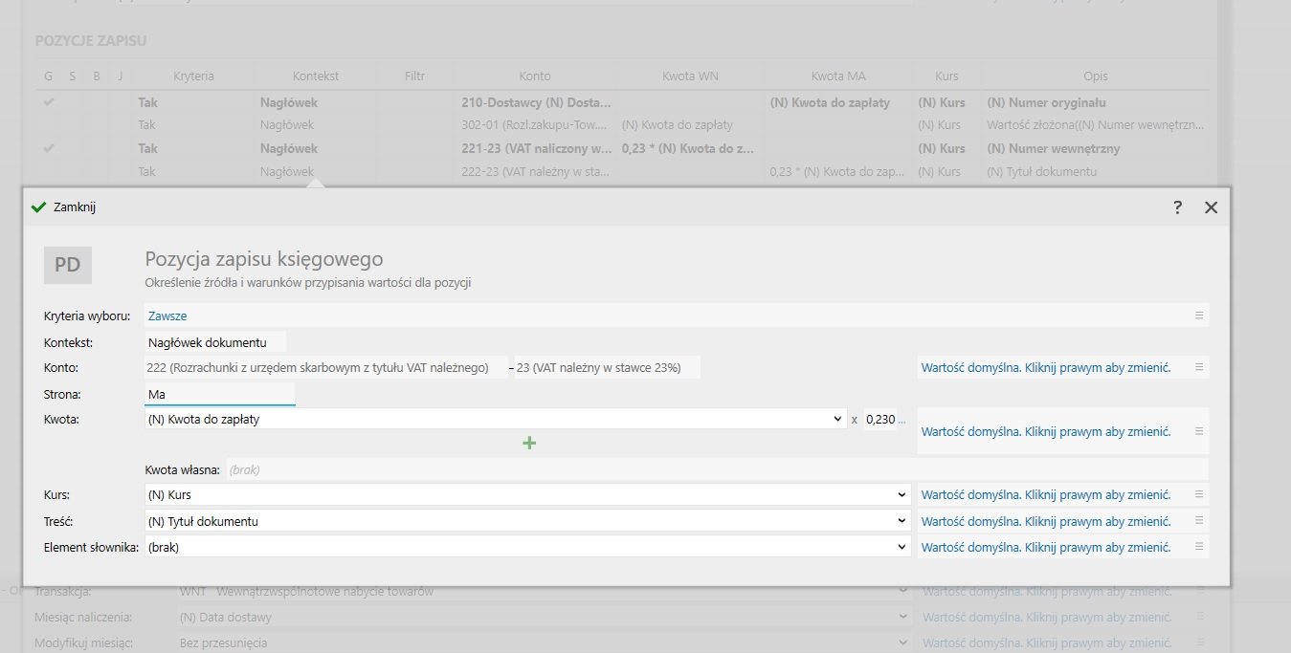This screenshot has width=1291, height=653.
Task: Click the Konto 222 account field
Action: point(326,367)
